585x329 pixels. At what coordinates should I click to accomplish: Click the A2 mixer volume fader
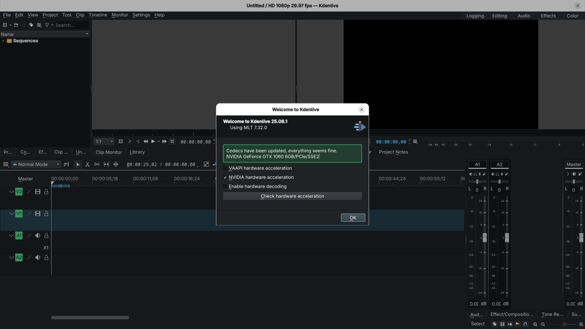pyautogui.click(x=507, y=238)
